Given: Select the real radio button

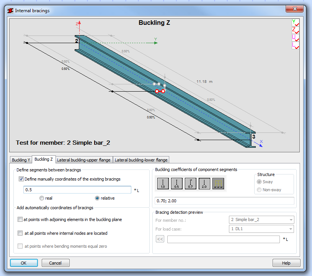Looking at the screenshot, I should (41, 198).
